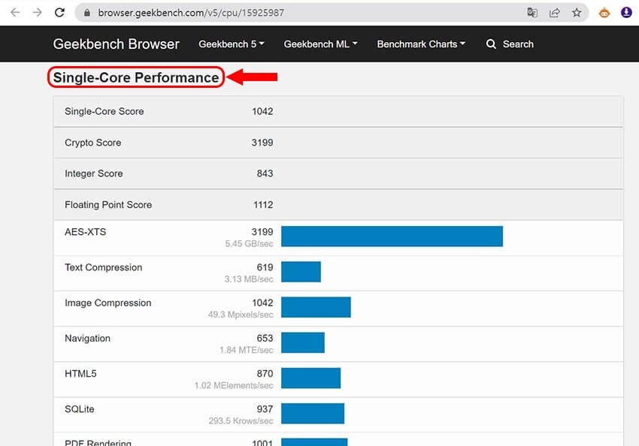Go forward with the browser forward arrow
Screen dimensions: 639x446
[37, 13]
